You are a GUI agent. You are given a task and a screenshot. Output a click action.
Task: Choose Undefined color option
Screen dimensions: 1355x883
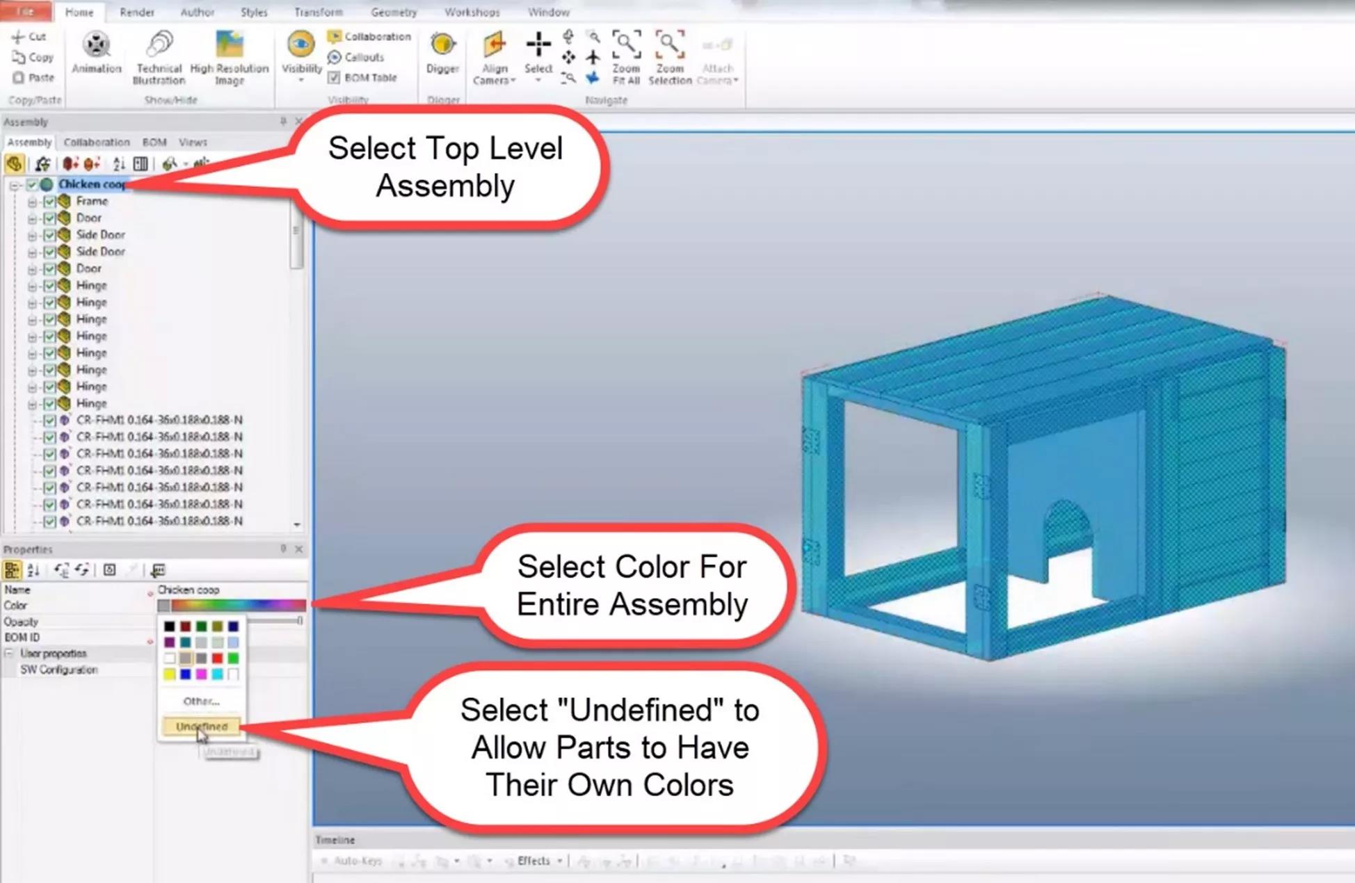coord(202,727)
